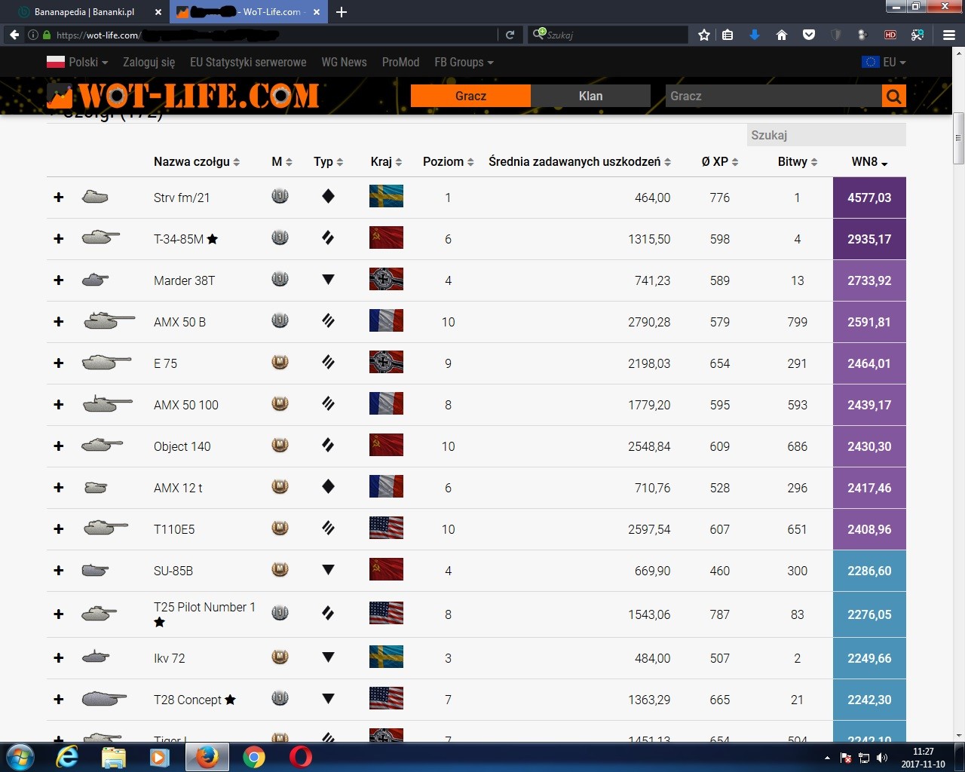The height and width of the screenshot is (772, 965).
Task: Click the Swedish flag in Strv fm/21 row
Action: [x=386, y=196]
